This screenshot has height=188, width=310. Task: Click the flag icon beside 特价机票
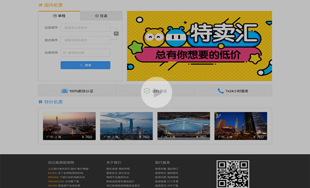[40, 102]
